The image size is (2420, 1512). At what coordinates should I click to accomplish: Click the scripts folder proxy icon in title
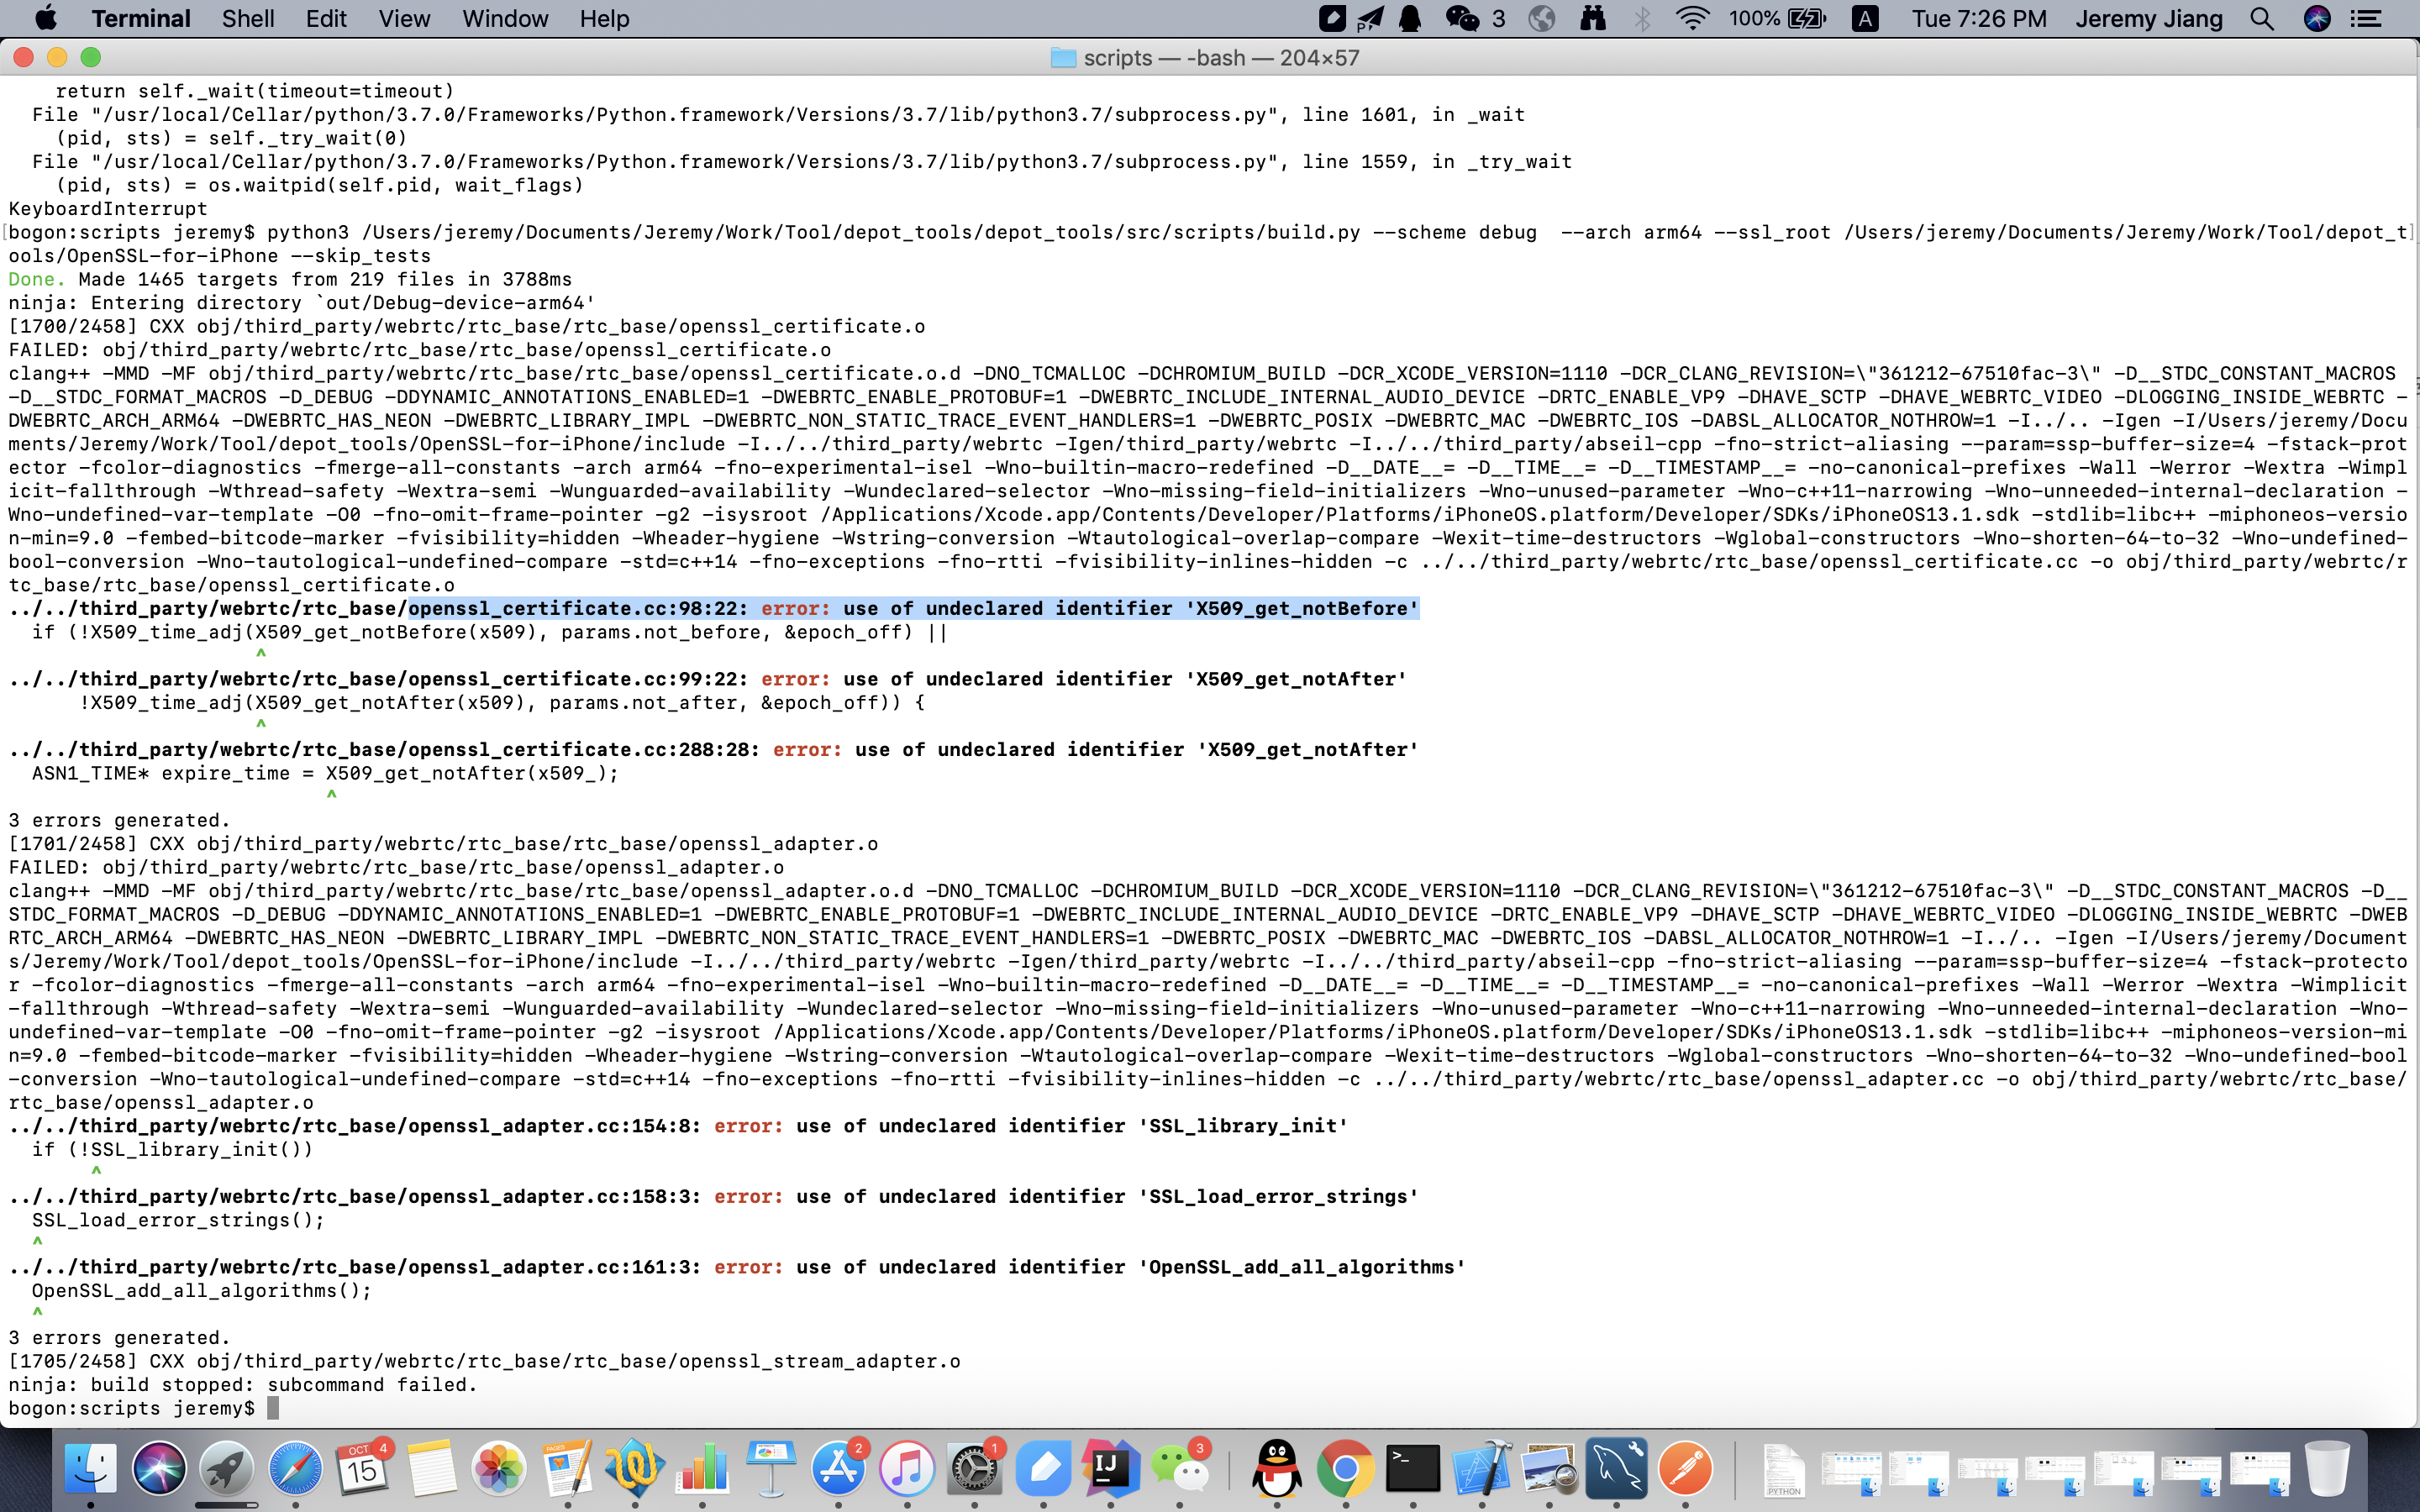tap(1063, 58)
